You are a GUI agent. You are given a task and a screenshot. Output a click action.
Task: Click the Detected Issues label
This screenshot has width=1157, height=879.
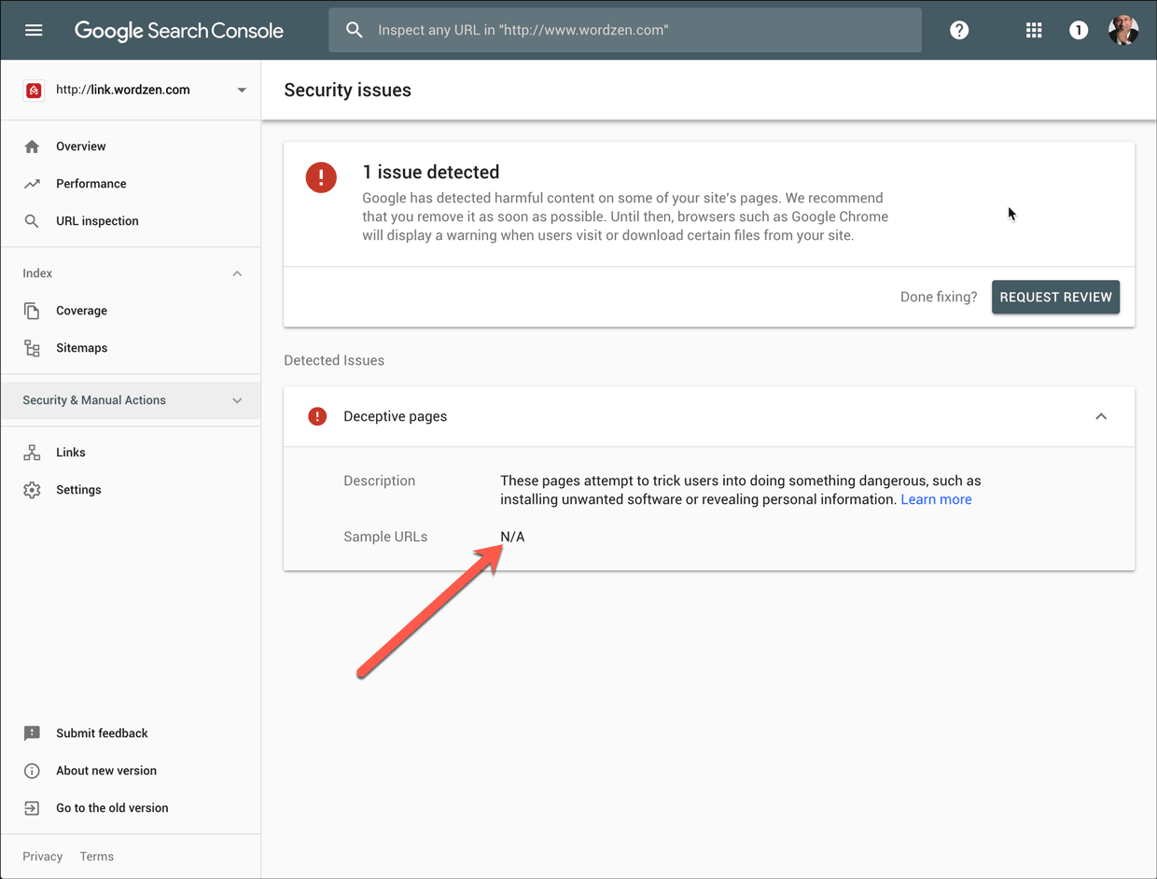[x=334, y=360]
